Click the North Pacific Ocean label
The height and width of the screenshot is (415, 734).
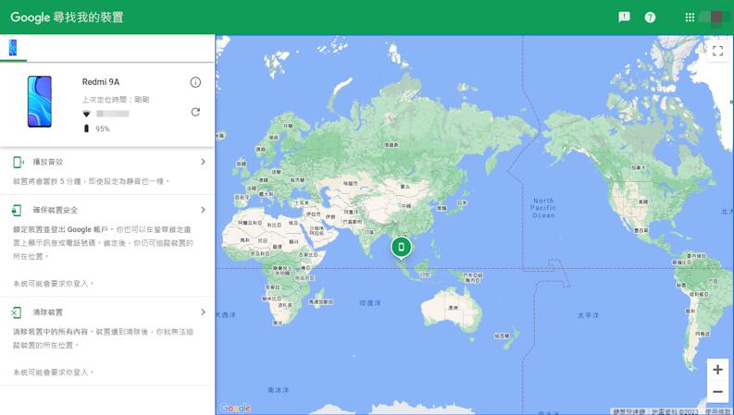543,208
